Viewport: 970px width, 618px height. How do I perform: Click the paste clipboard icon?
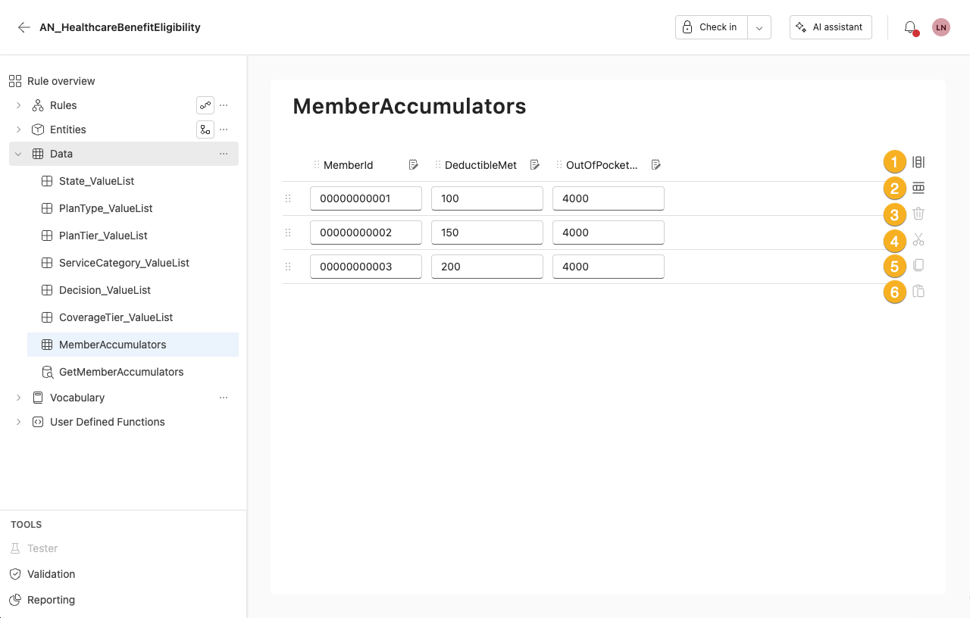pos(918,292)
